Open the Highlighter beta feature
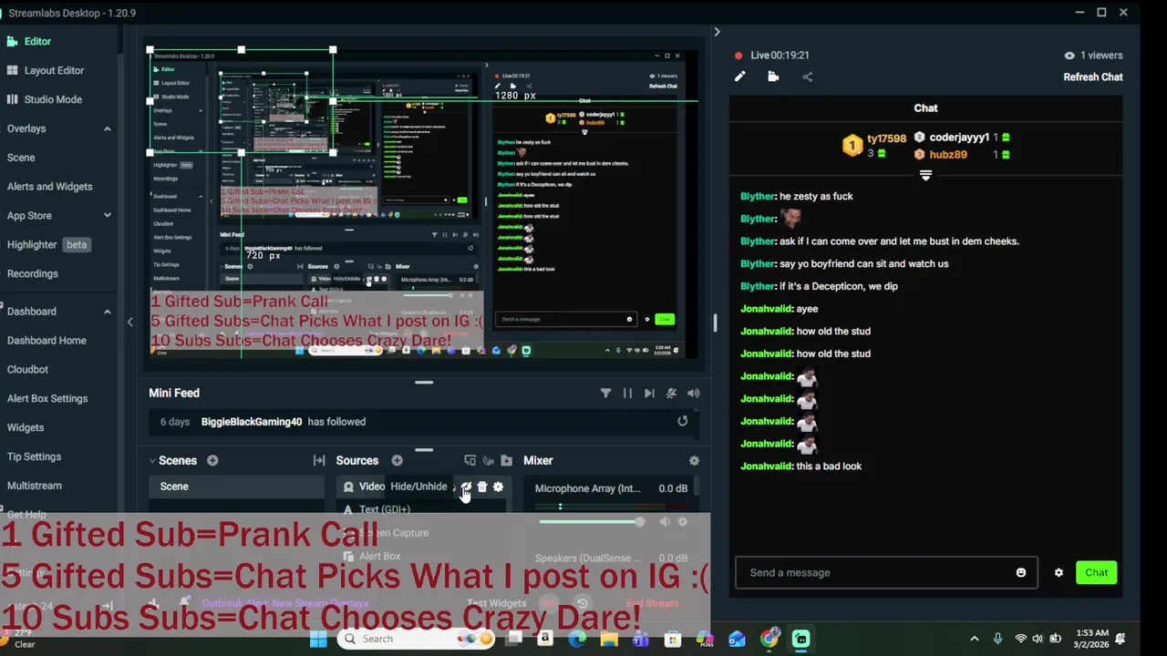 pos(49,244)
